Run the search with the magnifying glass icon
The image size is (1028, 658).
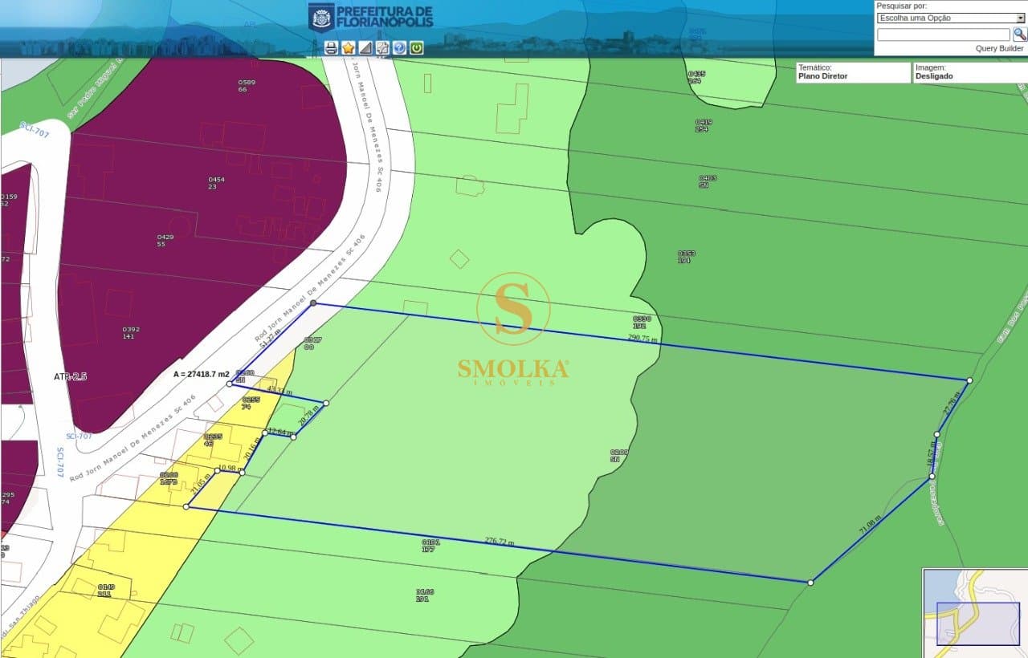(x=1019, y=35)
